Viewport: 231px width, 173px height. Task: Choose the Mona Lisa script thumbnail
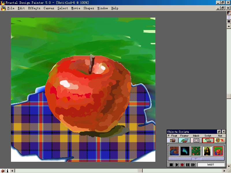pyautogui.click(x=207, y=151)
